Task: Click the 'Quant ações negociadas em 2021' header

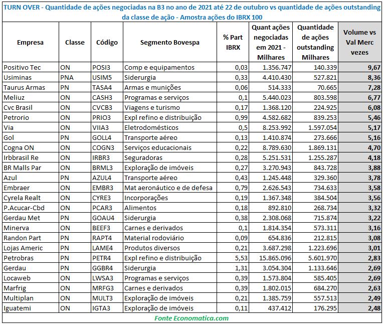Action: click(271, 42)
